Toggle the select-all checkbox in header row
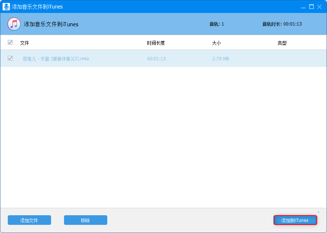The image size is (327, 233). pyautogui.click(x=10, y=43)
